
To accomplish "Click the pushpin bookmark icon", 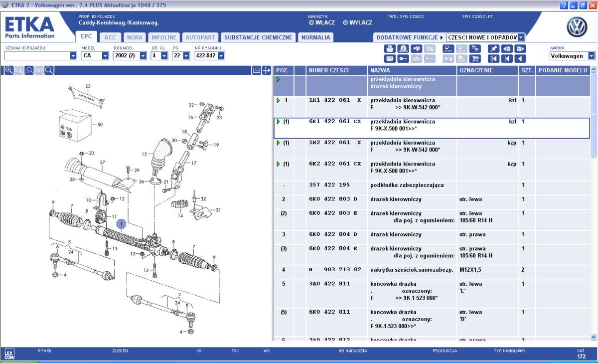I will point(493,49).
